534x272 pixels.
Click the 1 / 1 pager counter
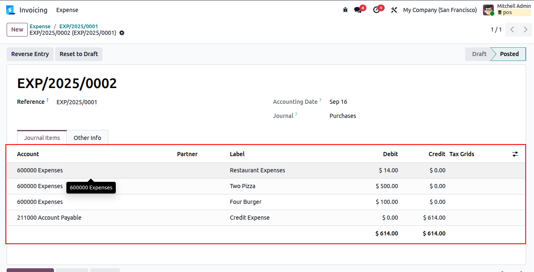click(496, 29)
